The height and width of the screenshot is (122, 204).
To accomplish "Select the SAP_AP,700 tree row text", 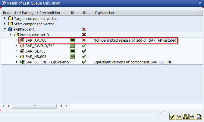I will coord(36,40).
